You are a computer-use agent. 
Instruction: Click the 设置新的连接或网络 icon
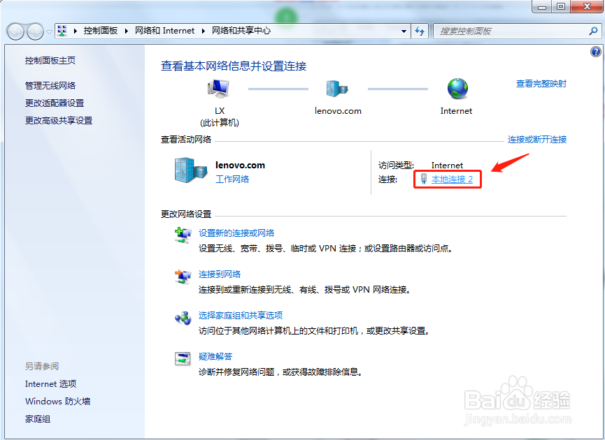(x=183, y=236)
